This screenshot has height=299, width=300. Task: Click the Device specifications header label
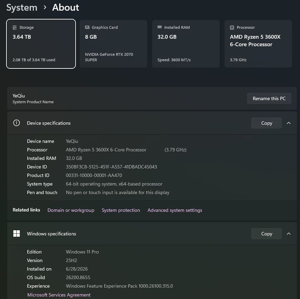[49, 123]
